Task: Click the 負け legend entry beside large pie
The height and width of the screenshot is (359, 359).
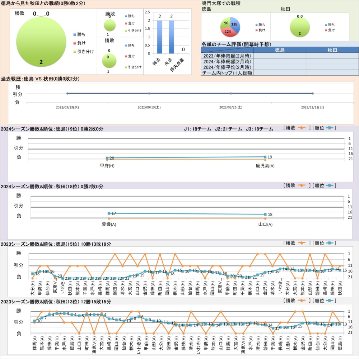Action: [83, 43]
